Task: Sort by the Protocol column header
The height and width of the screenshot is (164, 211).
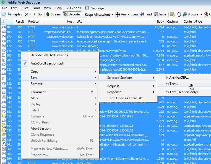Action: [x=34, y=21]
